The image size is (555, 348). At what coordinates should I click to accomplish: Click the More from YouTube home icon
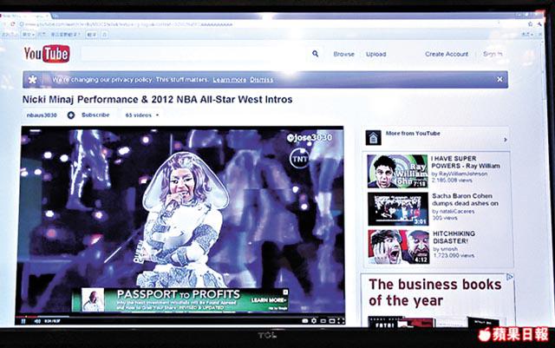tap(374, 138)
